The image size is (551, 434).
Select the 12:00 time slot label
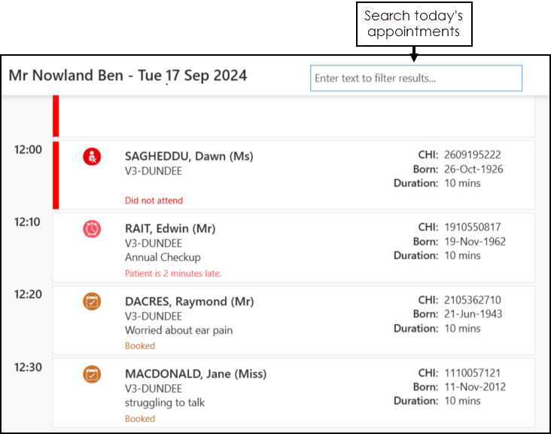[28, 150]
